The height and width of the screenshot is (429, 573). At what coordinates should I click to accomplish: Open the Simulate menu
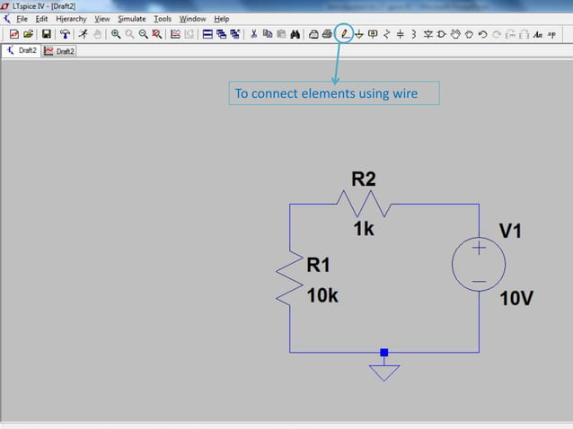coord(132,19)
